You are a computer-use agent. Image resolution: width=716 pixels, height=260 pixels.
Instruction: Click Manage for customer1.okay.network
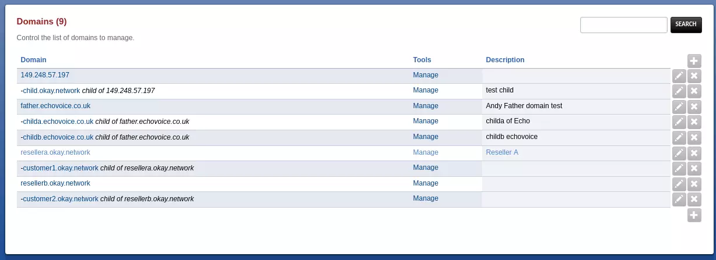click(x=426, y=168)
